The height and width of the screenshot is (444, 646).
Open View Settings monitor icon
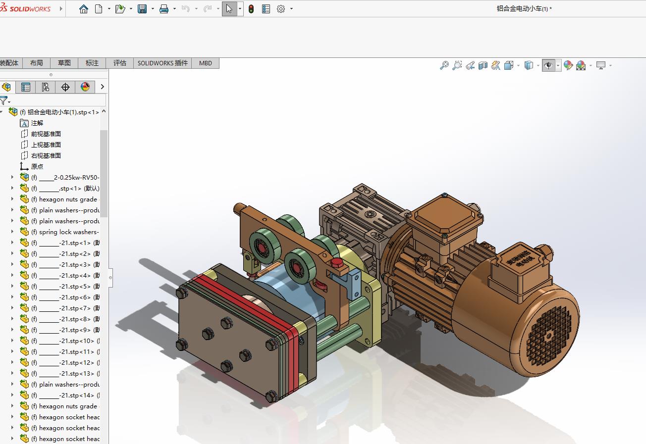point(601,65)
